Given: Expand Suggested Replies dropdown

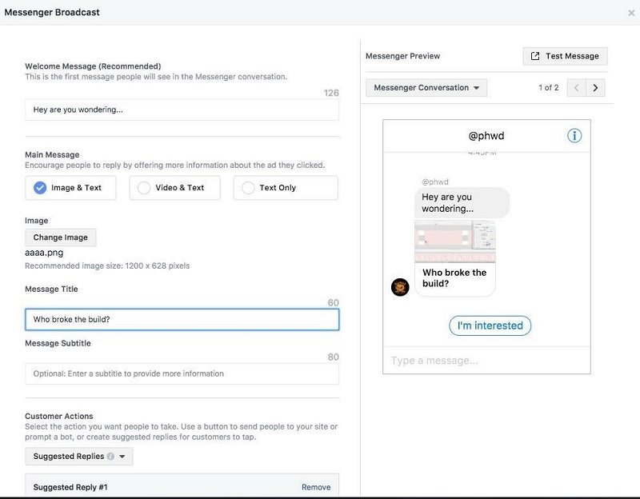Looking at the screenshot, I should click(x=78, y=457).
